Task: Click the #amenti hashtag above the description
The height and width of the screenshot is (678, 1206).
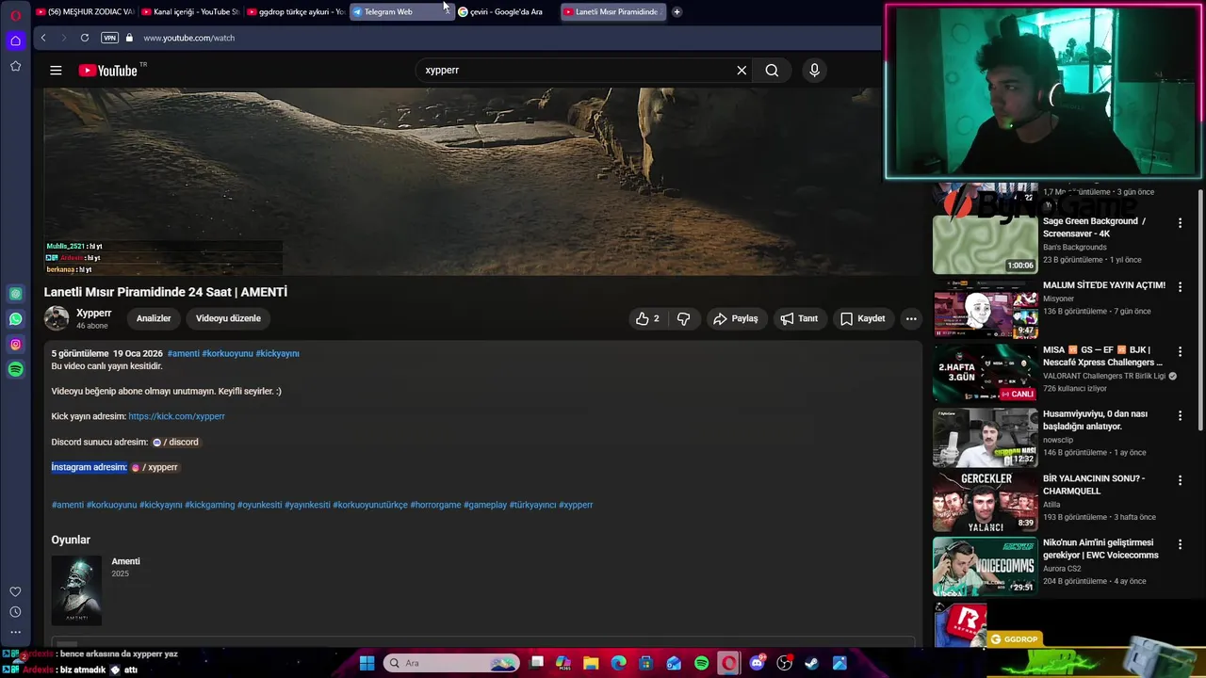Action: (x=184, y=353)
